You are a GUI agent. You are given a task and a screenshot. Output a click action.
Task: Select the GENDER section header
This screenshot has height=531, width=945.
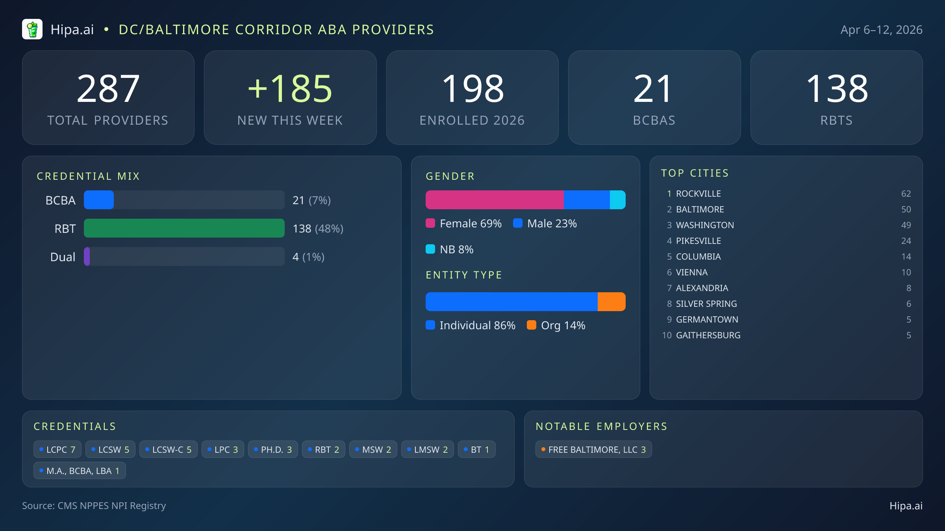point(450,176)
